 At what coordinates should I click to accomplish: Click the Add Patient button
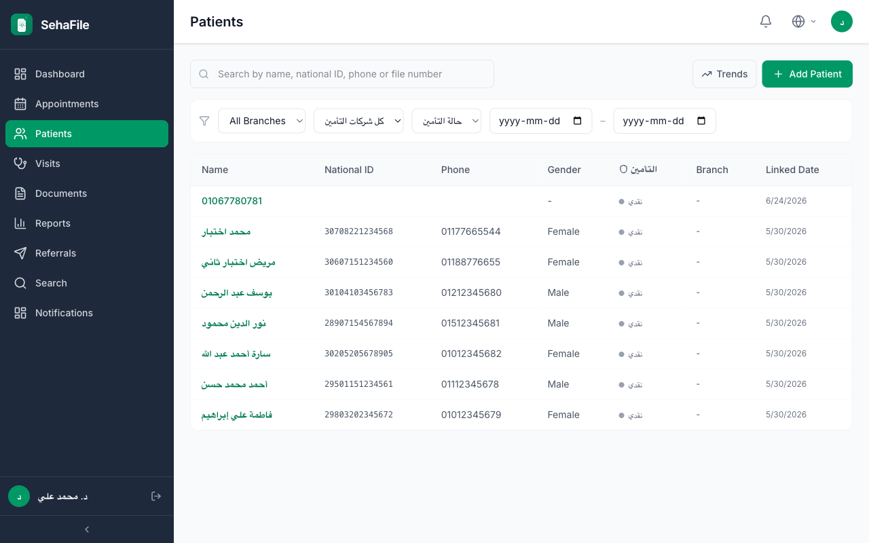click(807, 74)
